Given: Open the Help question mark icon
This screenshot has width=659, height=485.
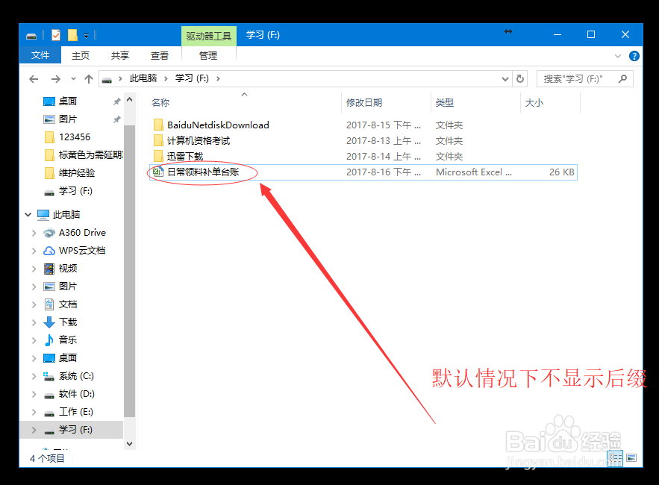Looking at the screenshot, I should 634,56.
